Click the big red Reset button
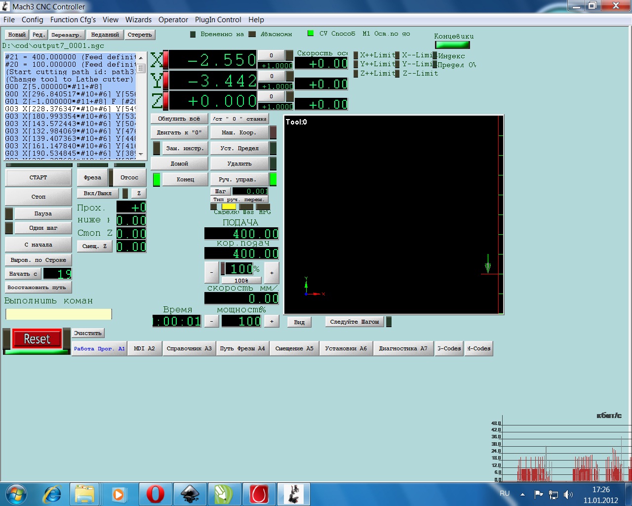 (37, 339)
